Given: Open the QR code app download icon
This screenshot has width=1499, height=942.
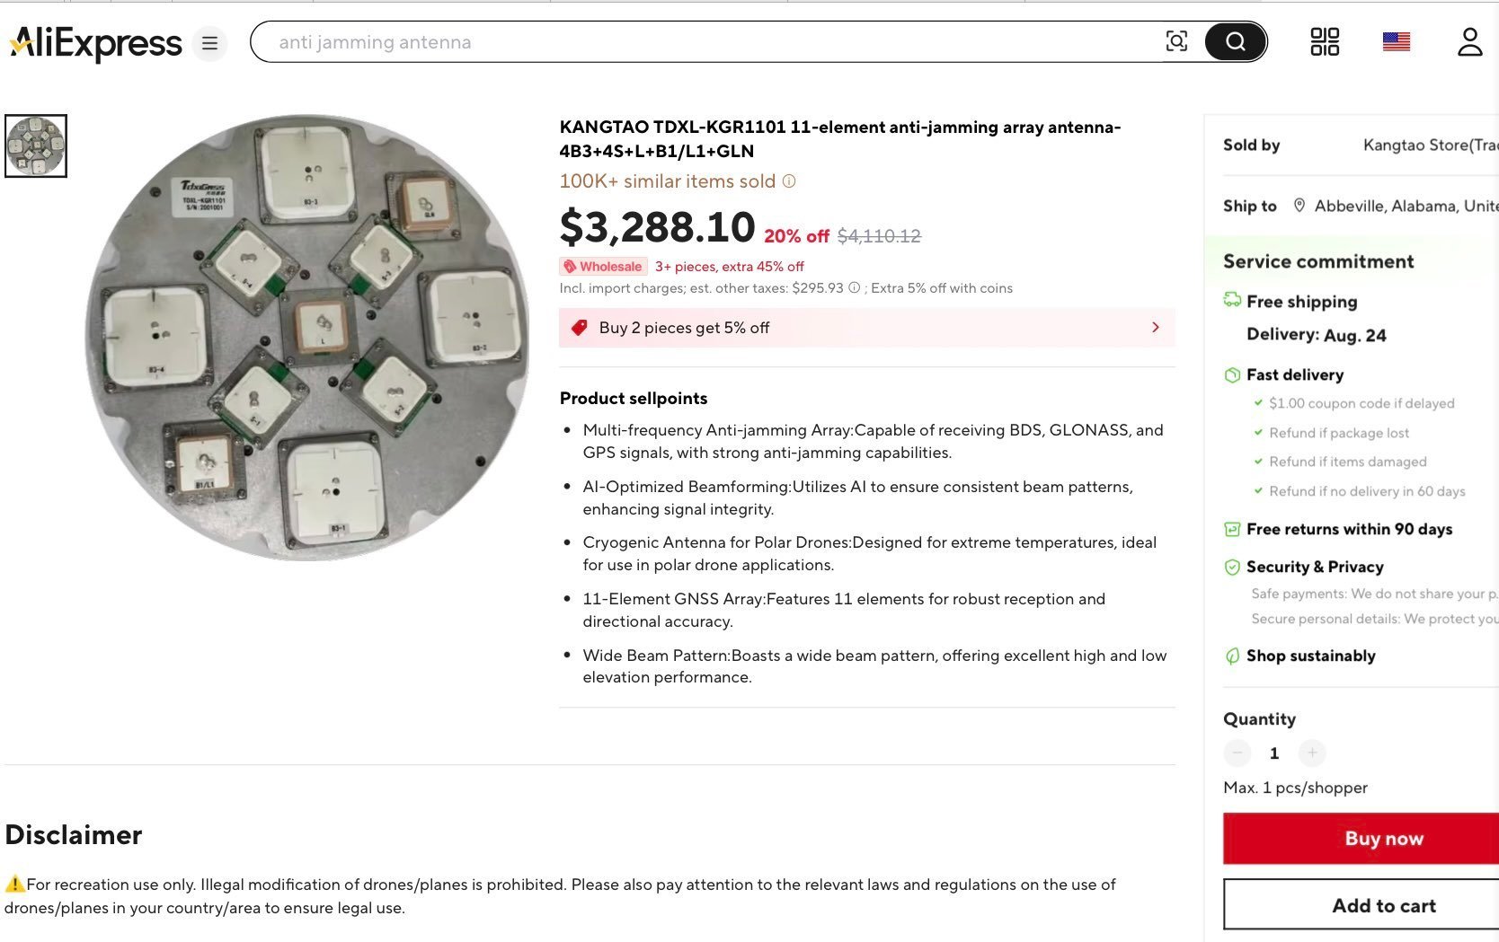Looking at the screenshot, I should click(x=1325, y=41).
